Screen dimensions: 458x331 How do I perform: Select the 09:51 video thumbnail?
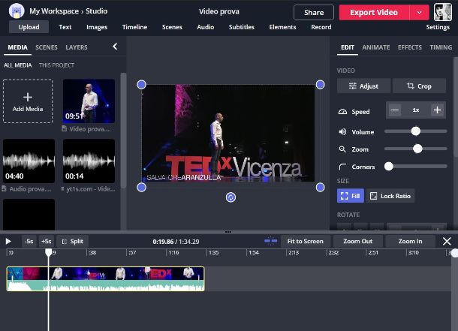coord(89,101)
